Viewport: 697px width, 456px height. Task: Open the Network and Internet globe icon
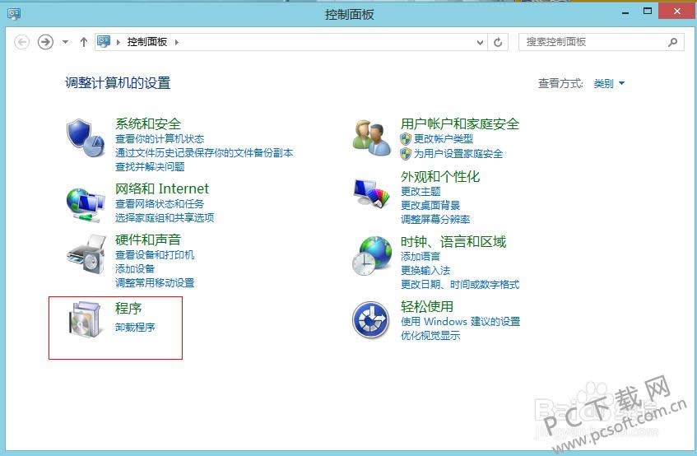pyautogui.click(x=86, y=202)
